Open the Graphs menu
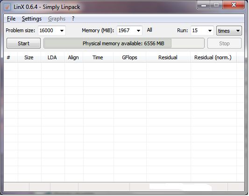This screenshot has width=249, height=196. tap(57, 19)
